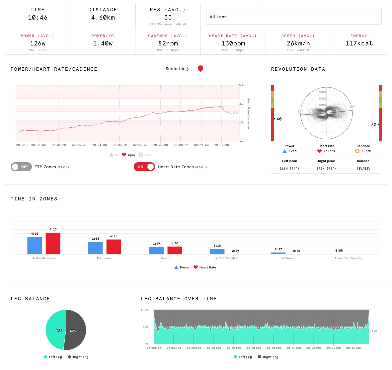
Task: Open Heart Rate Zones details link
Action: coord(201,168)
